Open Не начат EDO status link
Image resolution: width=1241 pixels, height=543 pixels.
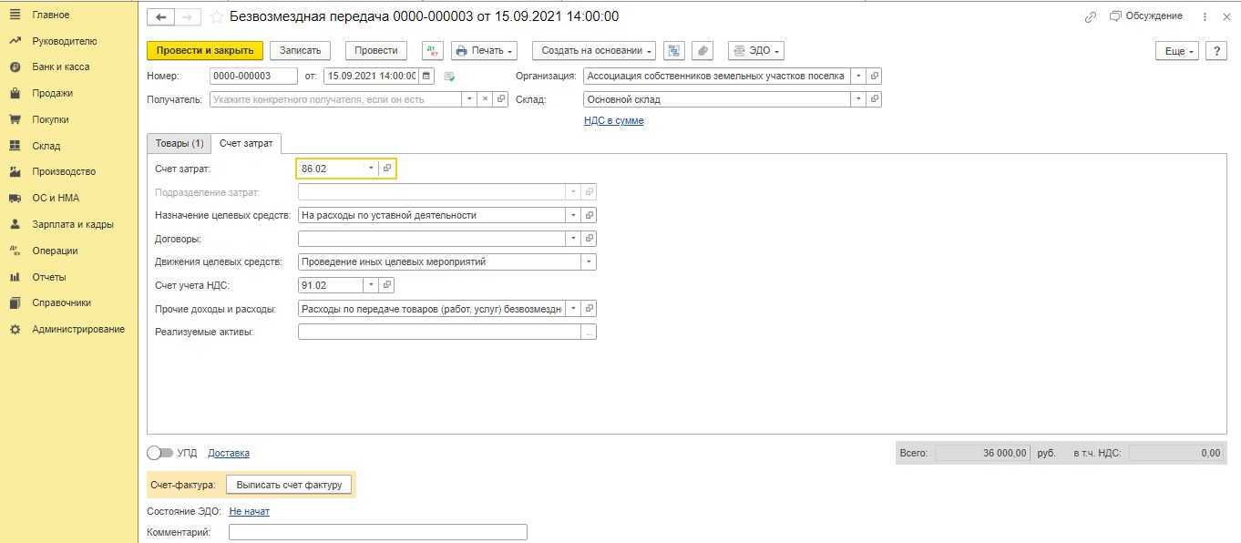[249, 511]
